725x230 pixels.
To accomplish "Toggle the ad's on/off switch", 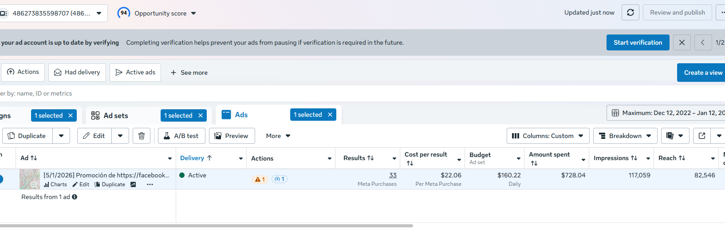I will coord(1,179).
